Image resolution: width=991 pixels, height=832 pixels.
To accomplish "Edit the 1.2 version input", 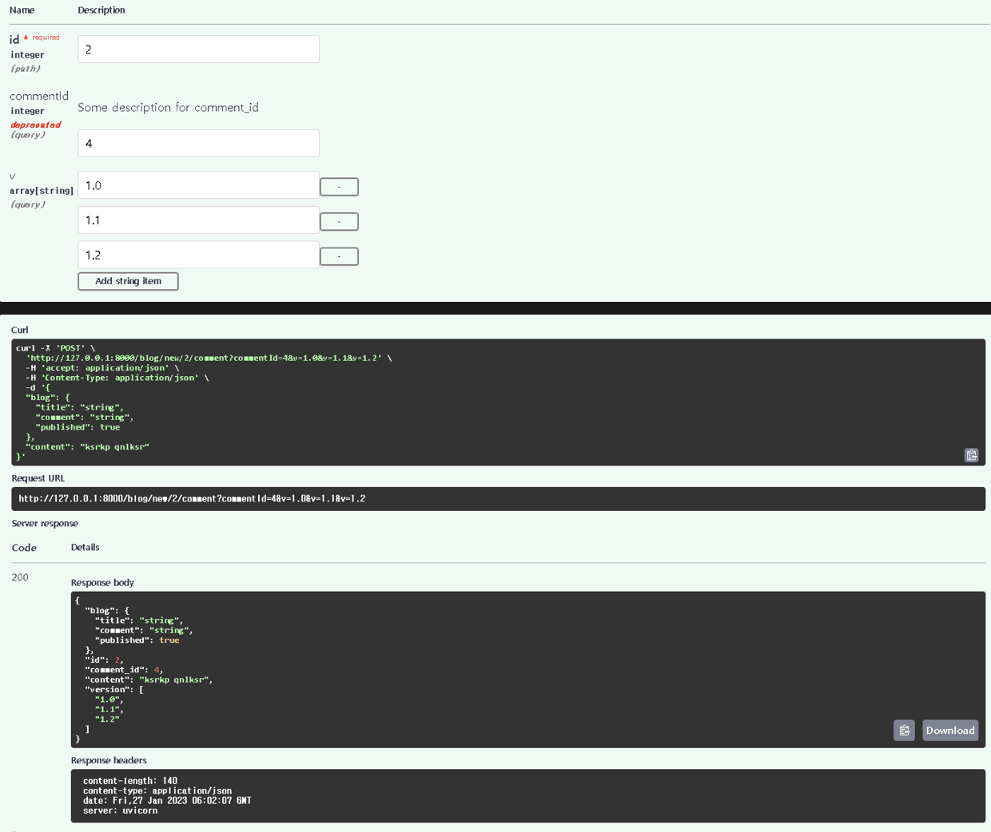I will [x=198, y=256].
